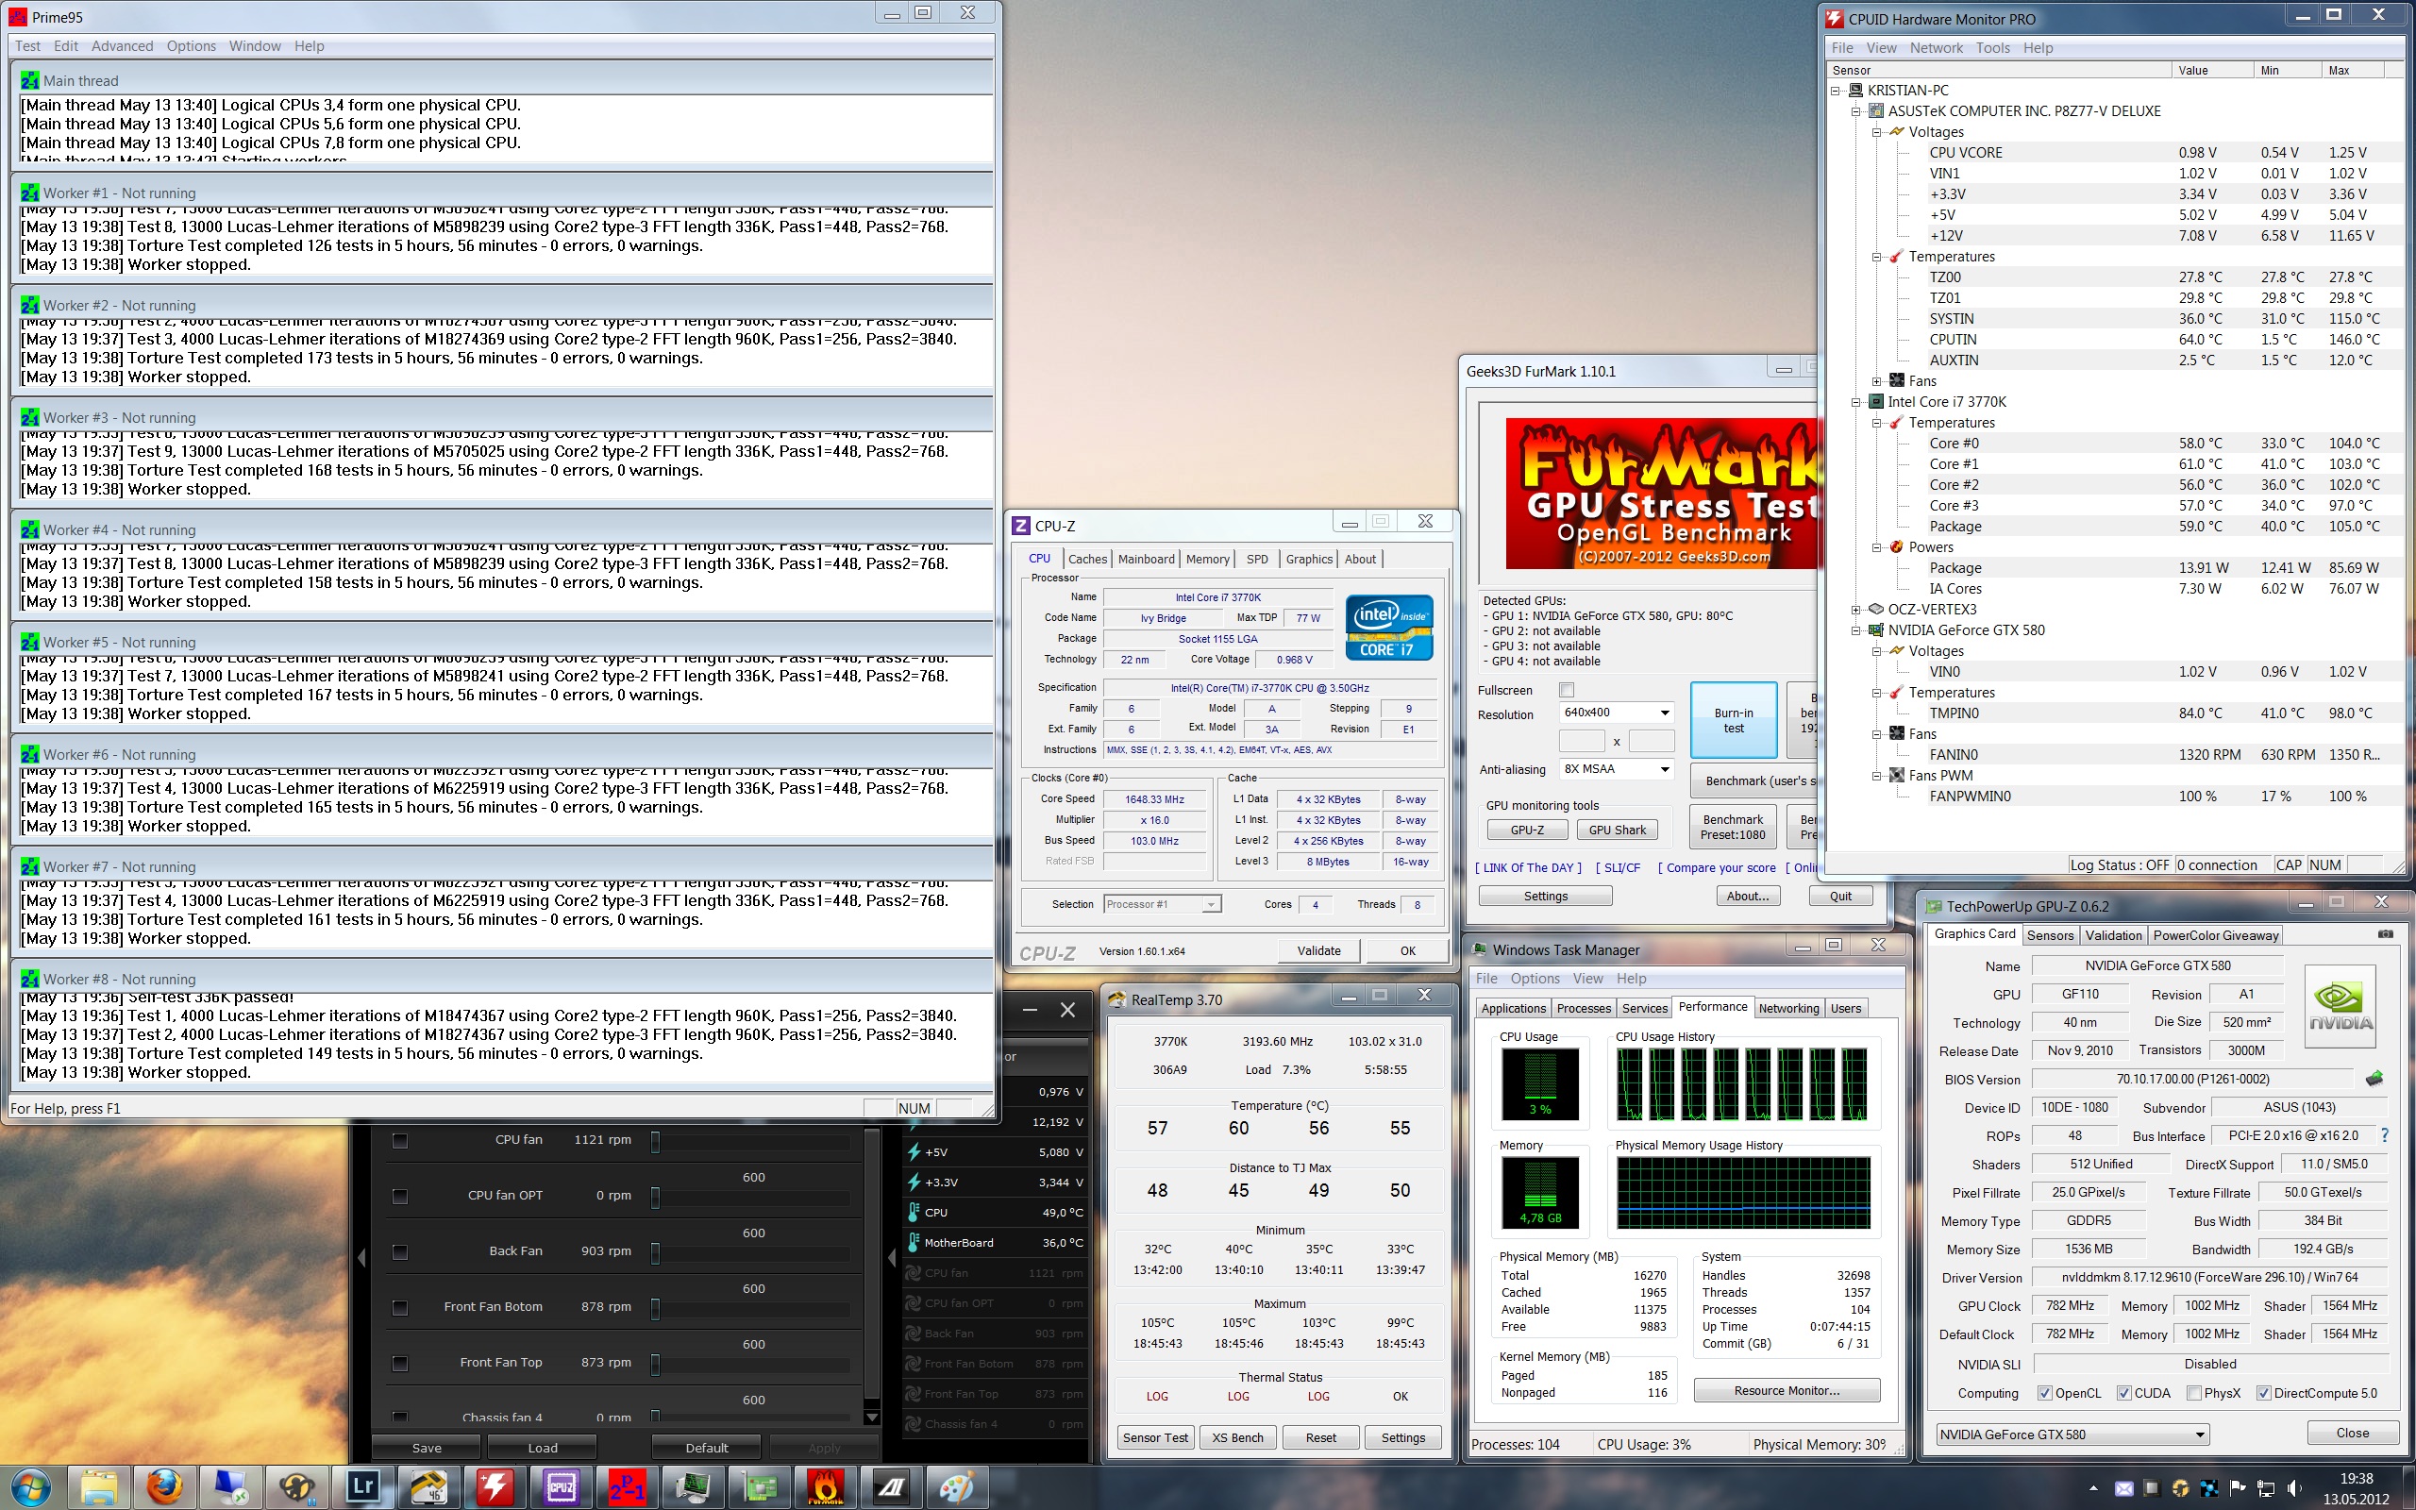
Task: Switch to CPU-Z Mainboard tab
Action: pos(1146,560)
